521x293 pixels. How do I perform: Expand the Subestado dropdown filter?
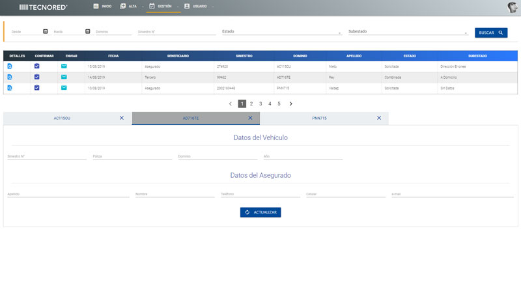408,31
